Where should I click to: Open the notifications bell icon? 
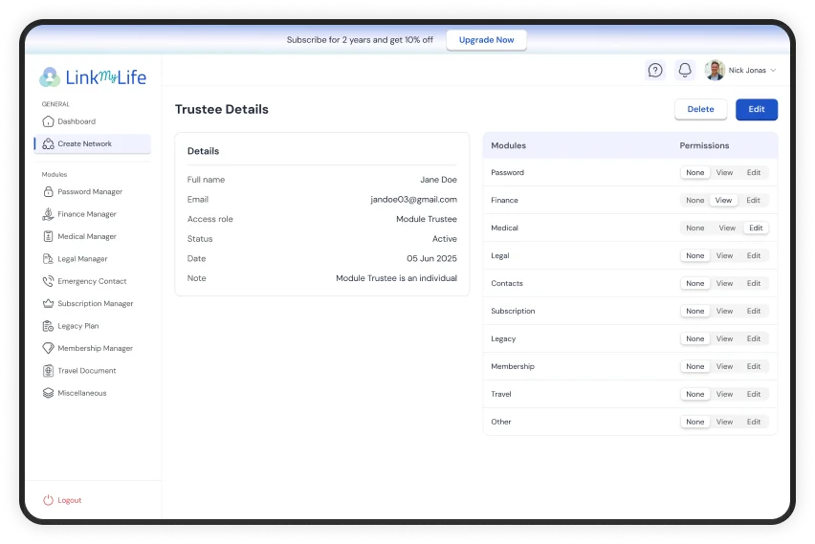pyautogui.click(x=685, y=70)
